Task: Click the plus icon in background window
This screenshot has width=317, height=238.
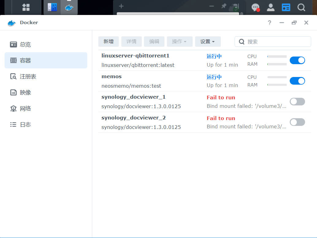Action: pos(121,6)
